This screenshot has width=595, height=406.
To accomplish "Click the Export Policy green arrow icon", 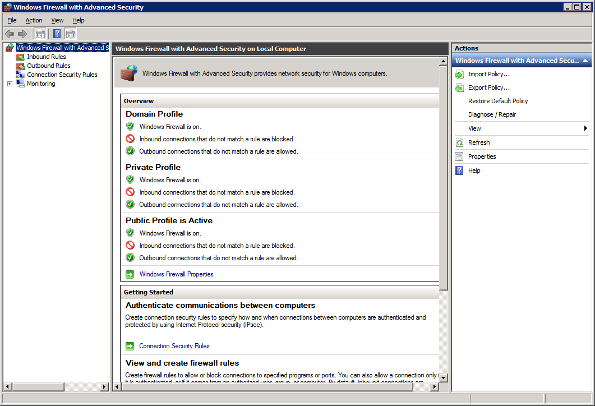I will click(459, 87).
